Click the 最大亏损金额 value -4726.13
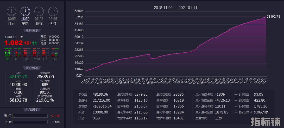 pos(222,100)
